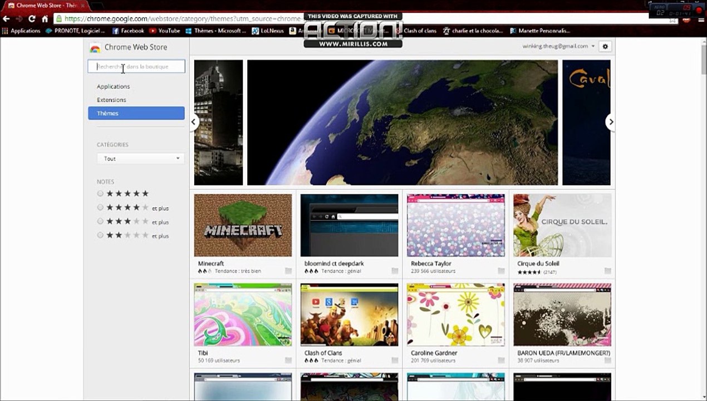Click the Tibi title text

203,353
